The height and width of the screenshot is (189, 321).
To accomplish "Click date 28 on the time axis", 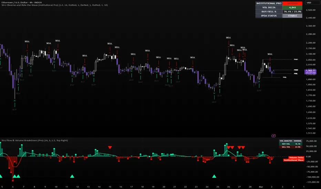I will point(250,187).
